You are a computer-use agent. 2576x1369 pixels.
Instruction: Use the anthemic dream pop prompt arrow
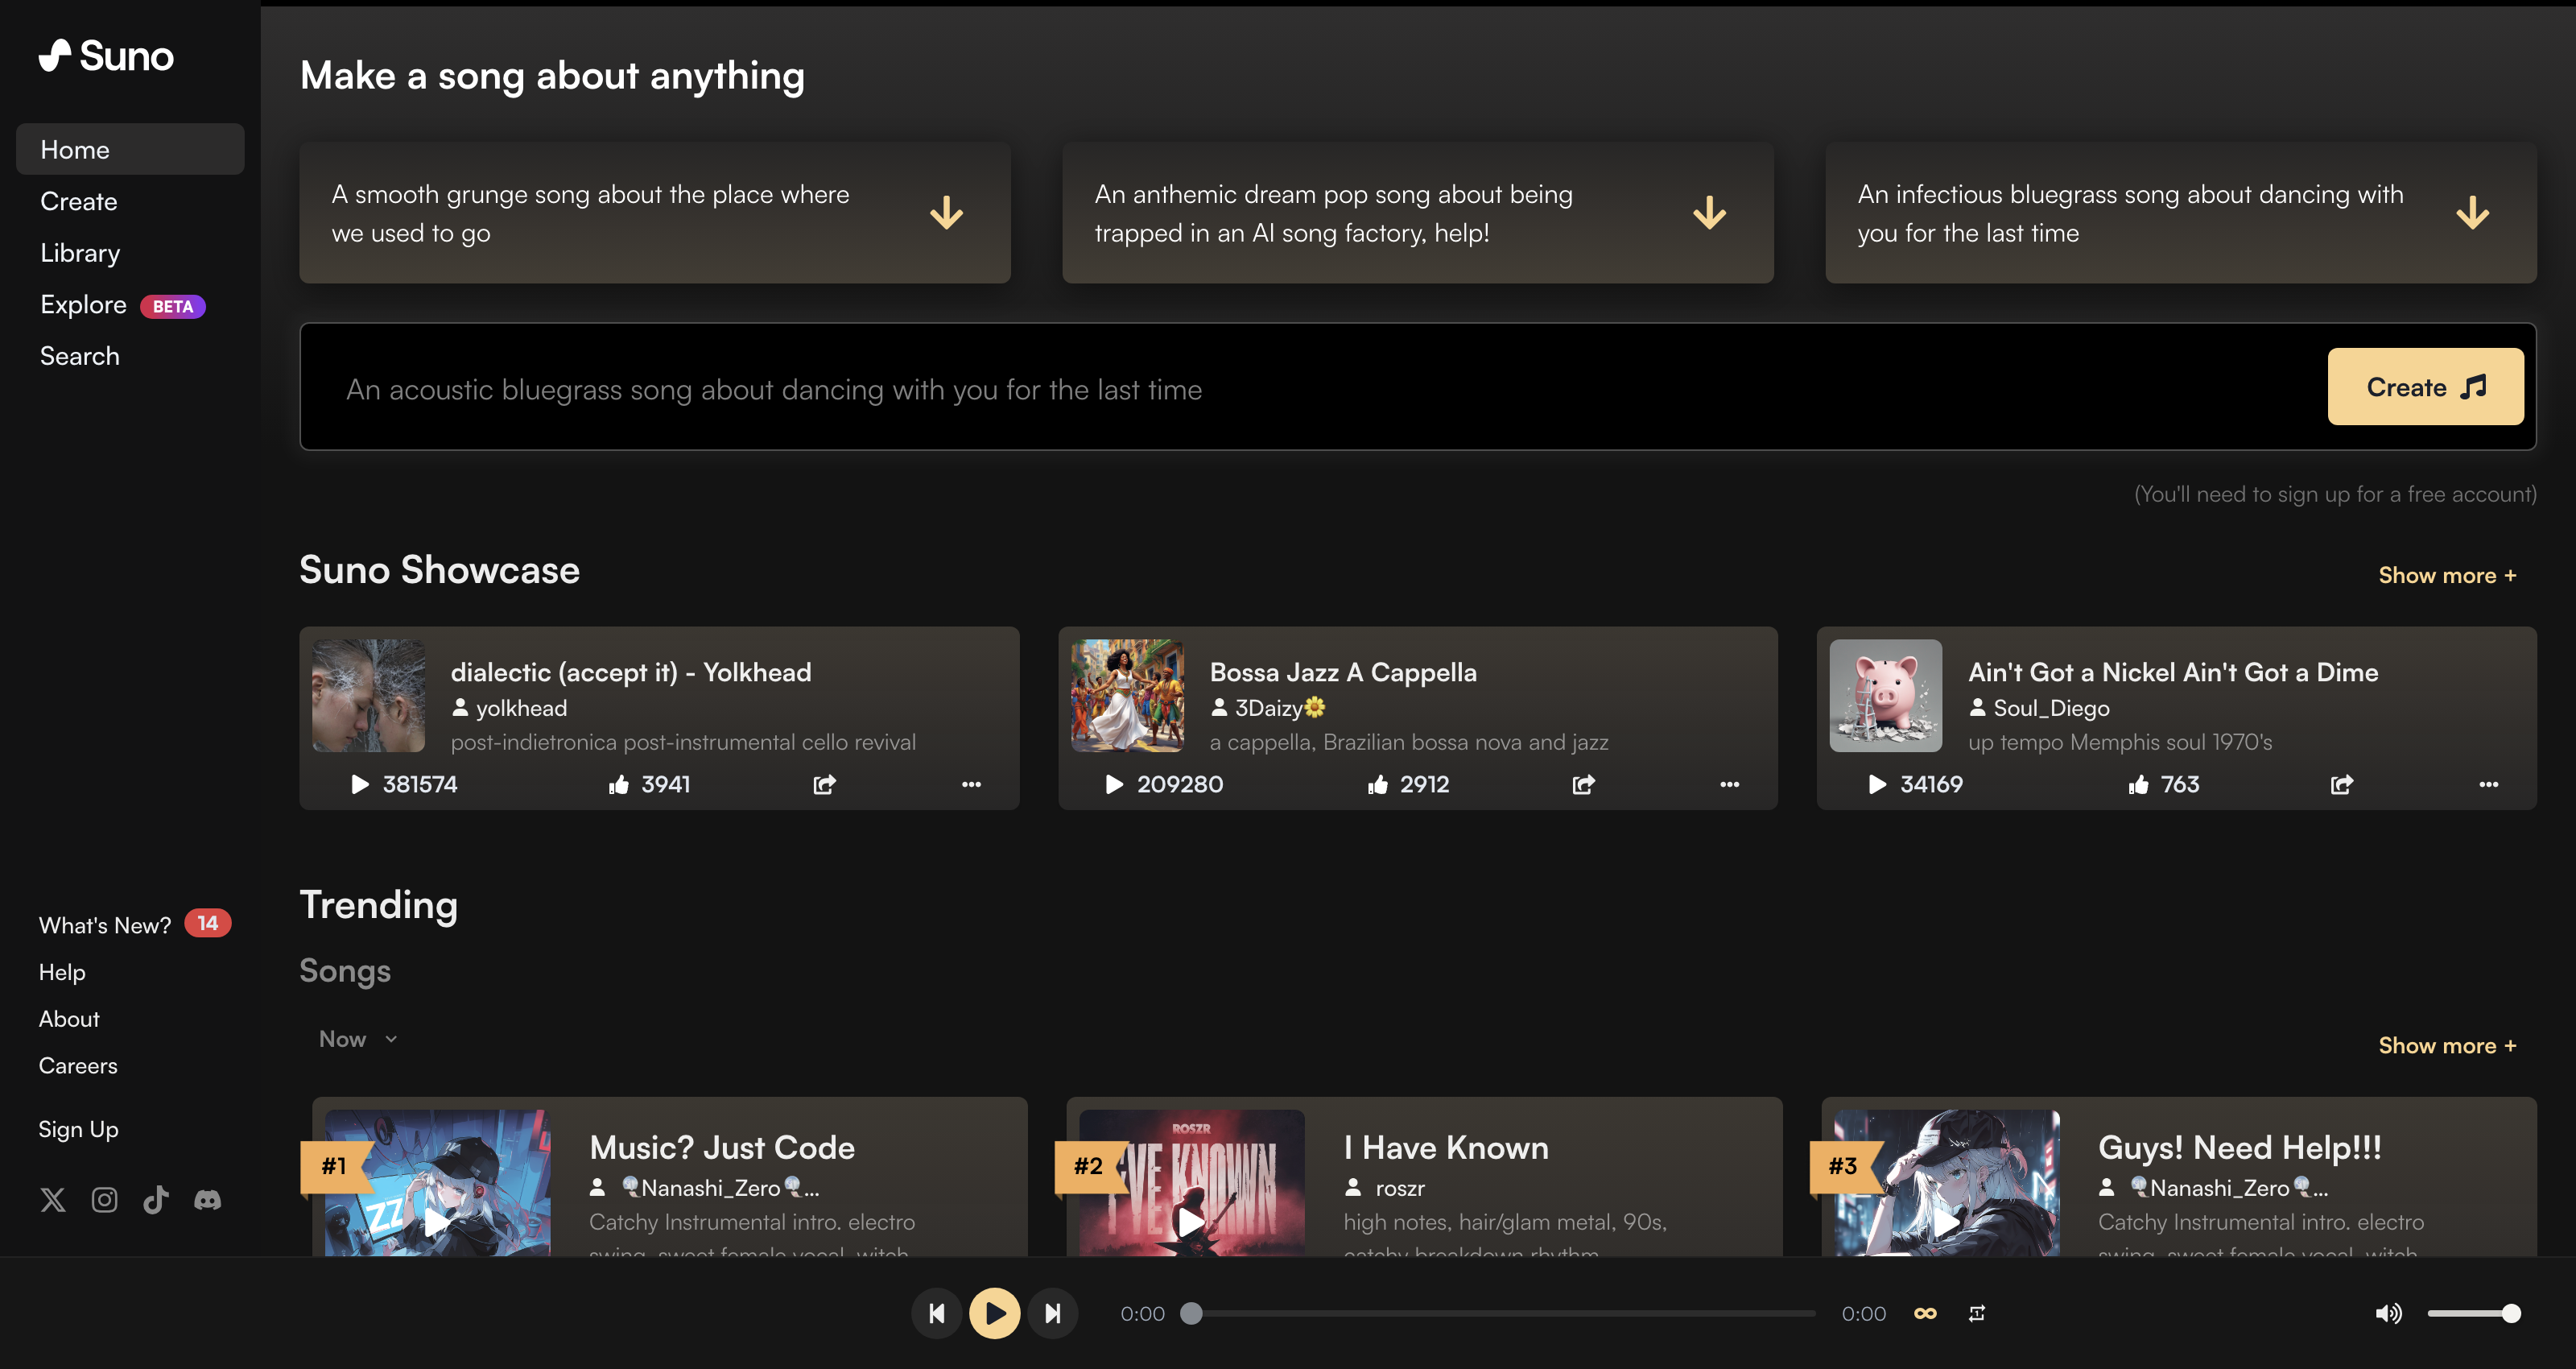[1710, 213]
